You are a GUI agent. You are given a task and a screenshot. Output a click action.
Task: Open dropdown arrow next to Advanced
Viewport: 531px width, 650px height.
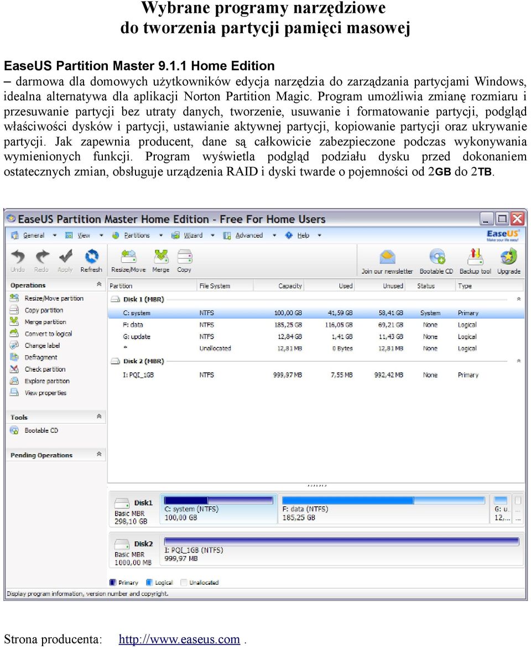(274, 236)
